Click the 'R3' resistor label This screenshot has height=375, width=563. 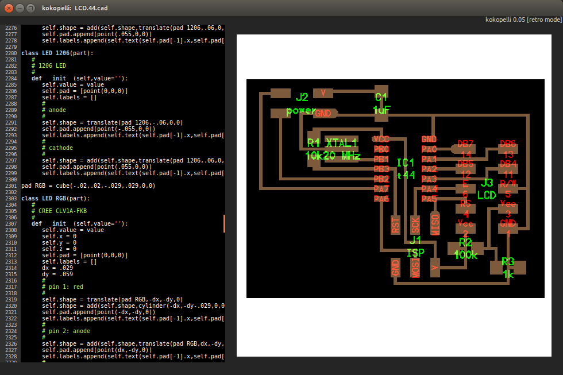(508, 262)
